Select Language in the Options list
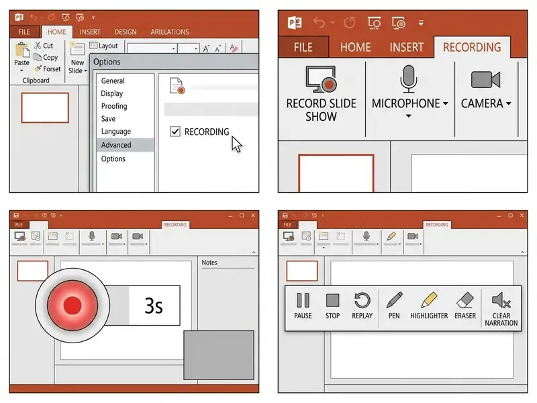This screenshot has width=537, height=403. coord(115,132)
